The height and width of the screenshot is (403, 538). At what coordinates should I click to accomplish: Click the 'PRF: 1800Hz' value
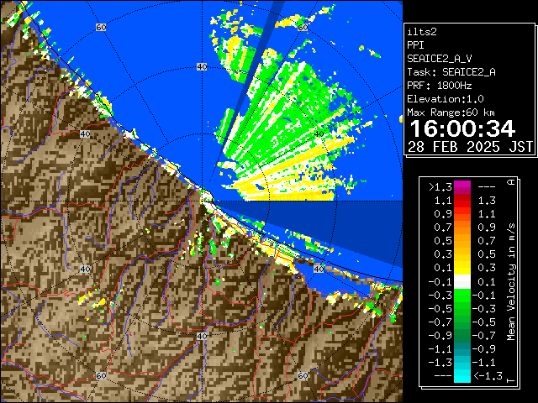click(x=440, y=86)
